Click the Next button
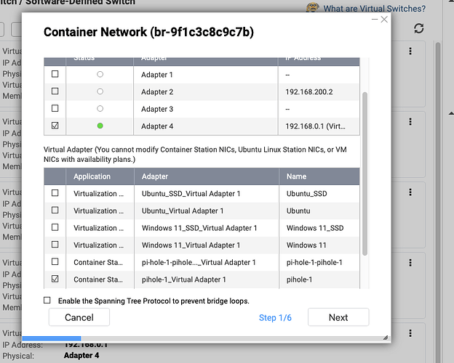The width and height of the screenshot is (454, 363). coord(338,317)
